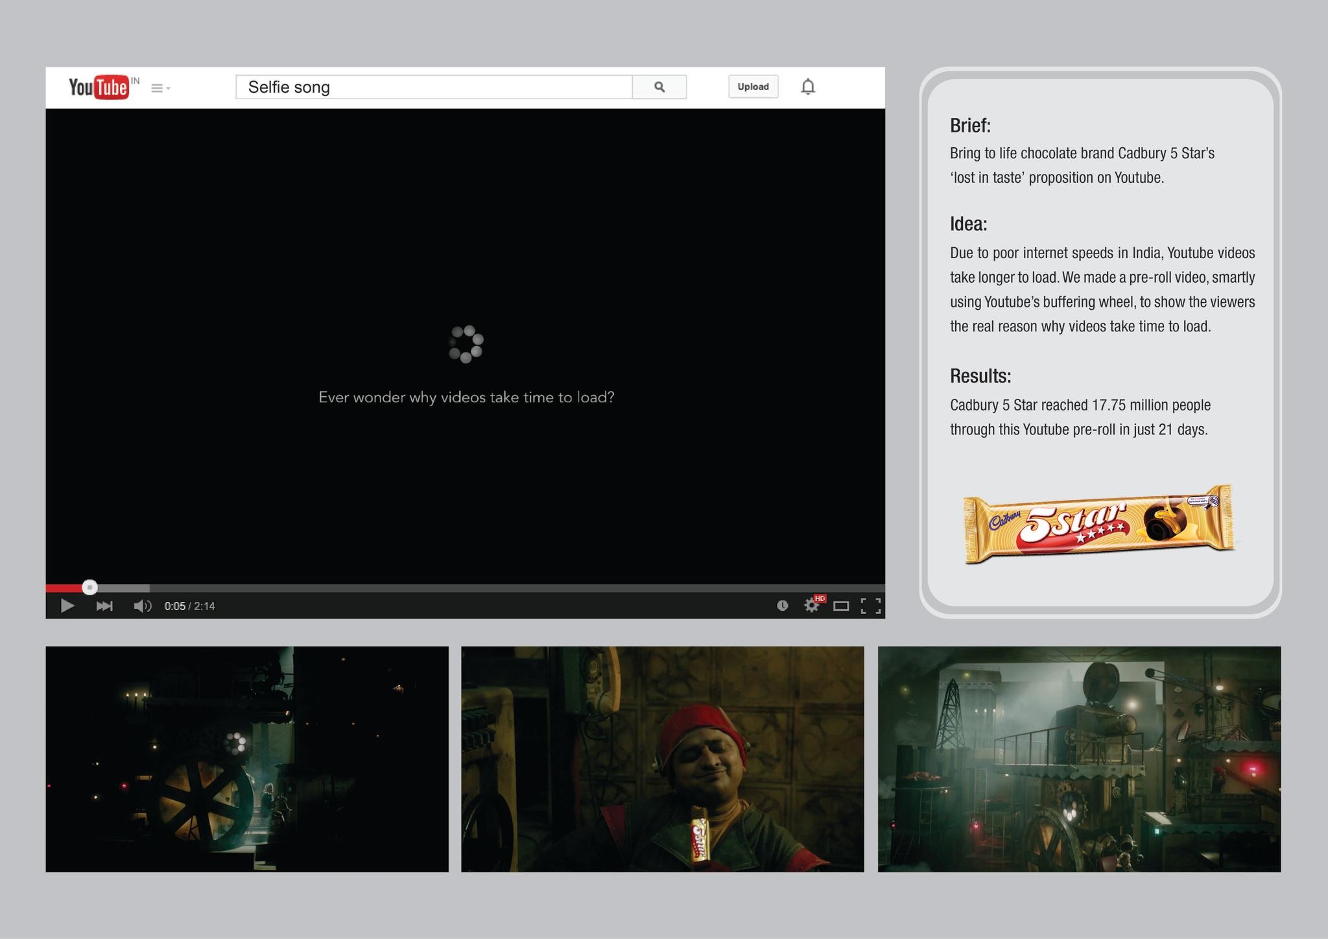
Task: Enter fullscreen mode
Action: 870,606
